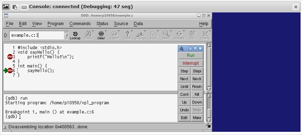
Task: Click the printf("Hello!\n"); source line
Action: tap(50, 57)
